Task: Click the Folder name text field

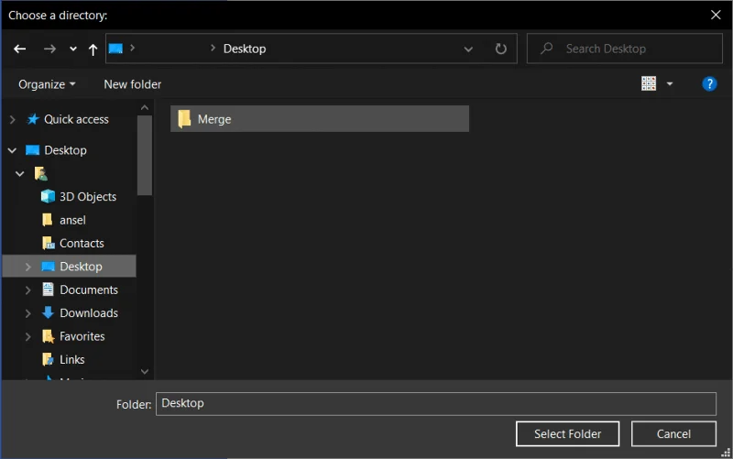Action: 436,404
